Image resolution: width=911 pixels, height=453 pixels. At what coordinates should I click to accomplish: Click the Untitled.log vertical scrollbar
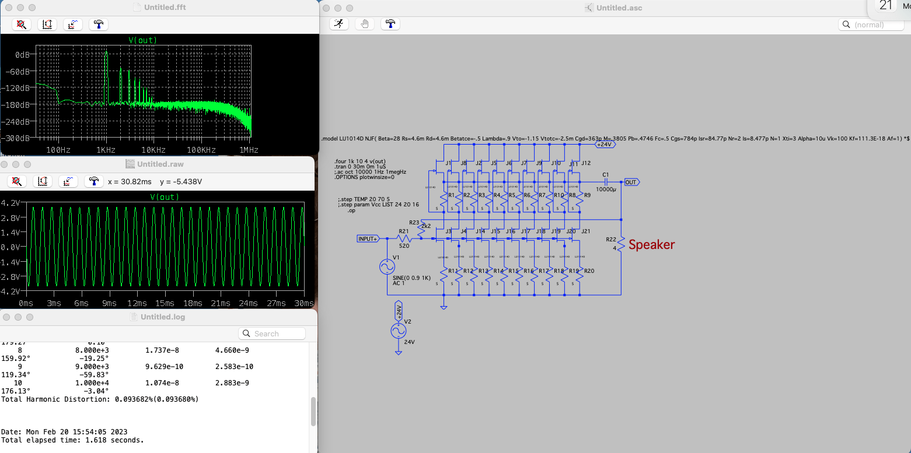[x=313, y=412]
